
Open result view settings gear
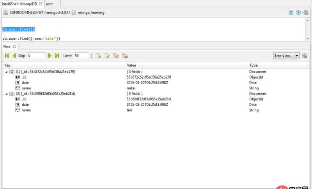tap(305, 56)
